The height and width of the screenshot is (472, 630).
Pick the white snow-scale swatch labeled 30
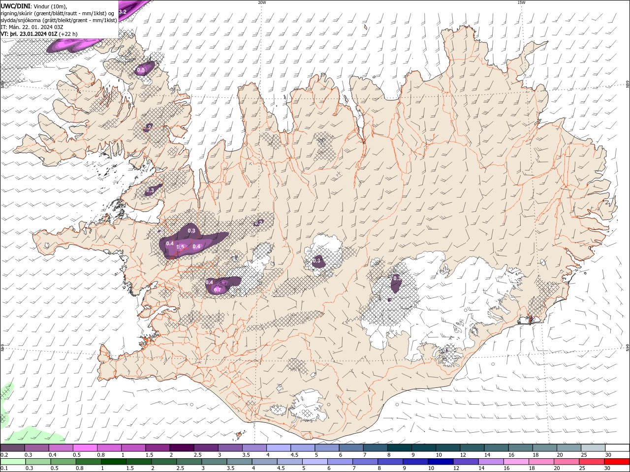point(617,448)
